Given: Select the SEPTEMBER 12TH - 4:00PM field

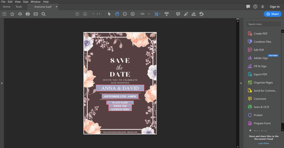Looking at the screenshot, I should tap(120, 96).
